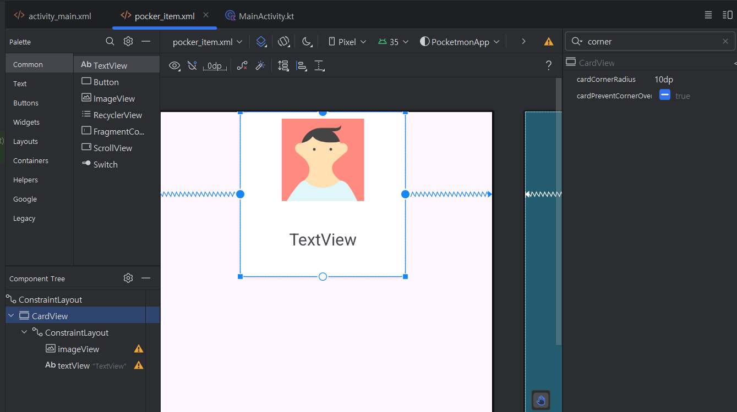Clear the attribute search field
Viewport: 737px width, 412px height.
[x=725, y=41]
